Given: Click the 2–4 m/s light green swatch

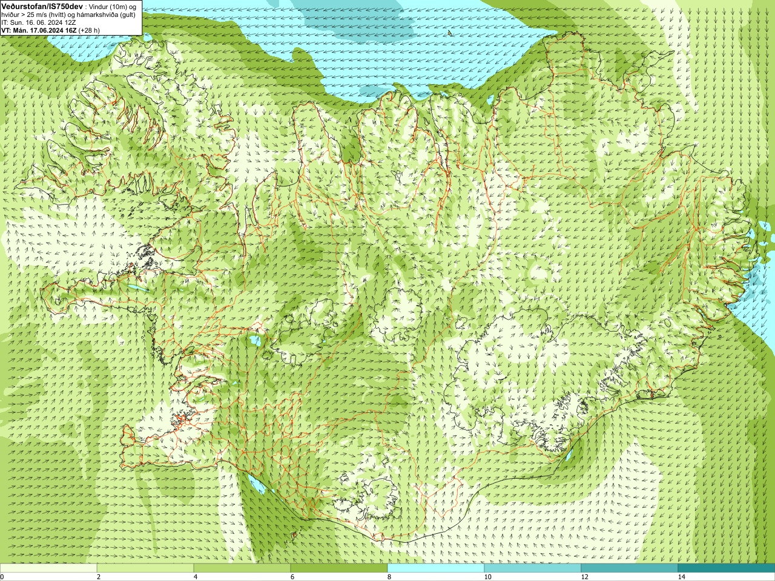Looking at the screenshot, I should click(145, 568).
